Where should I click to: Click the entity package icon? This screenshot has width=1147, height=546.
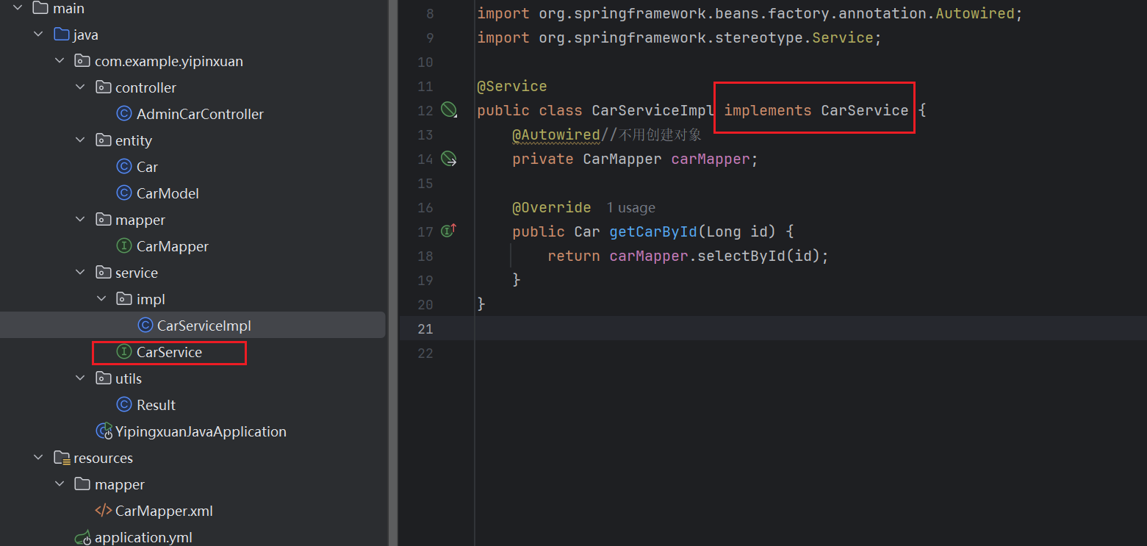pyautogui.click(x=104, y=140)
